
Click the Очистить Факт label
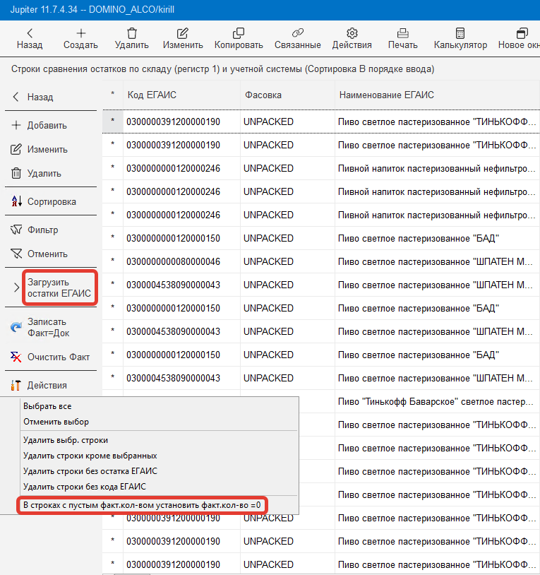[59, 357]
